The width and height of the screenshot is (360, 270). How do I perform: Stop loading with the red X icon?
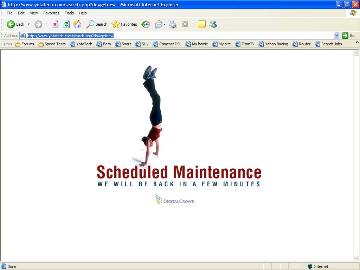pyautogui.click(x=55, y=24)
